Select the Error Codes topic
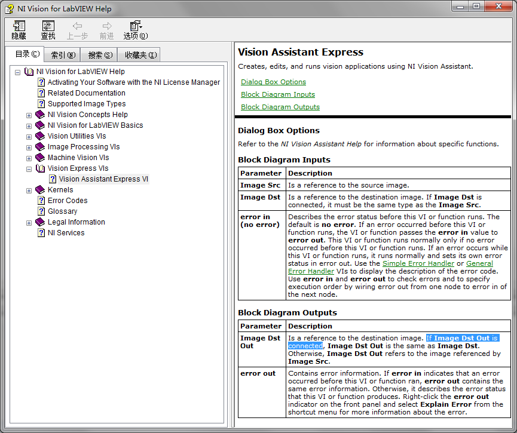The height and width of the screenshot is (433, 517). (x=68, y=200)
